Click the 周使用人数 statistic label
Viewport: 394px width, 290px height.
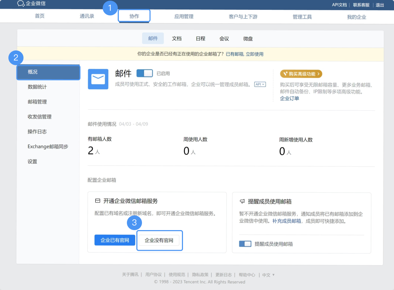[195, 139]
